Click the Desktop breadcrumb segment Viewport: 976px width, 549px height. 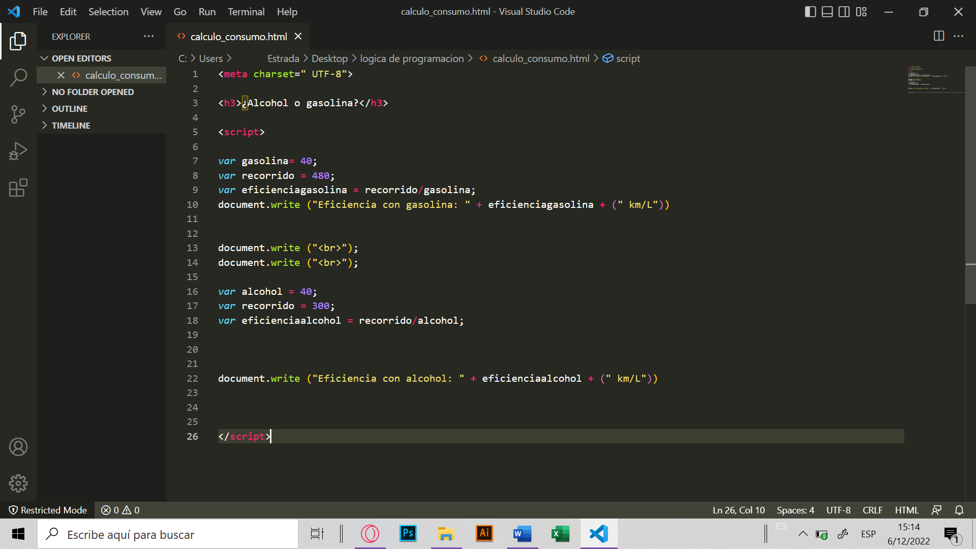click(x=329, y=58)
